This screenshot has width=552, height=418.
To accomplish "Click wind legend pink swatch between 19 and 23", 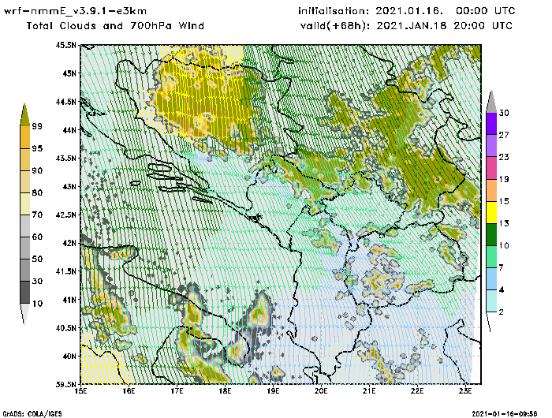I will 491,168.
